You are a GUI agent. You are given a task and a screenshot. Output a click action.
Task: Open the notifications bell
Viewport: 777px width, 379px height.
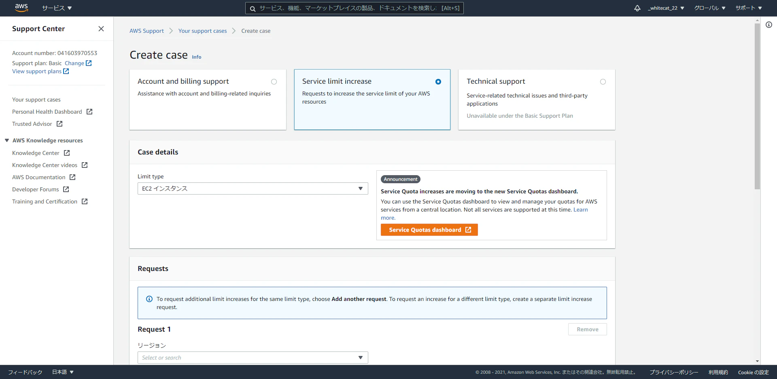tap(637, 8)
